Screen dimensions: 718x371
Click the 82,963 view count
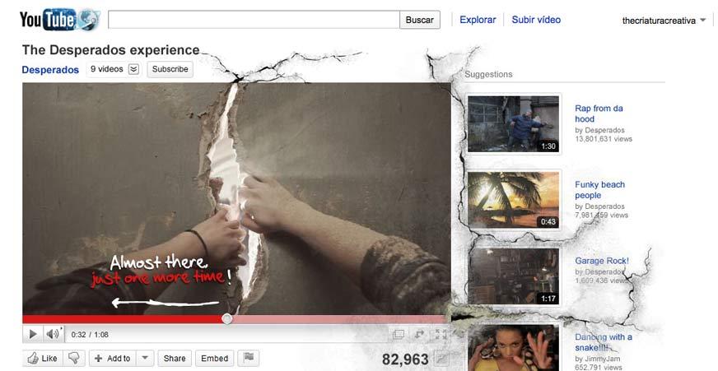click(x=405, y=359)
